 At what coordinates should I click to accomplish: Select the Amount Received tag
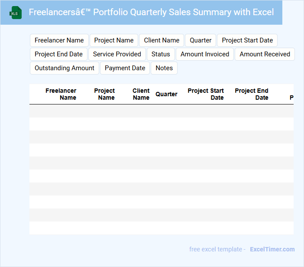coord(265,54)
